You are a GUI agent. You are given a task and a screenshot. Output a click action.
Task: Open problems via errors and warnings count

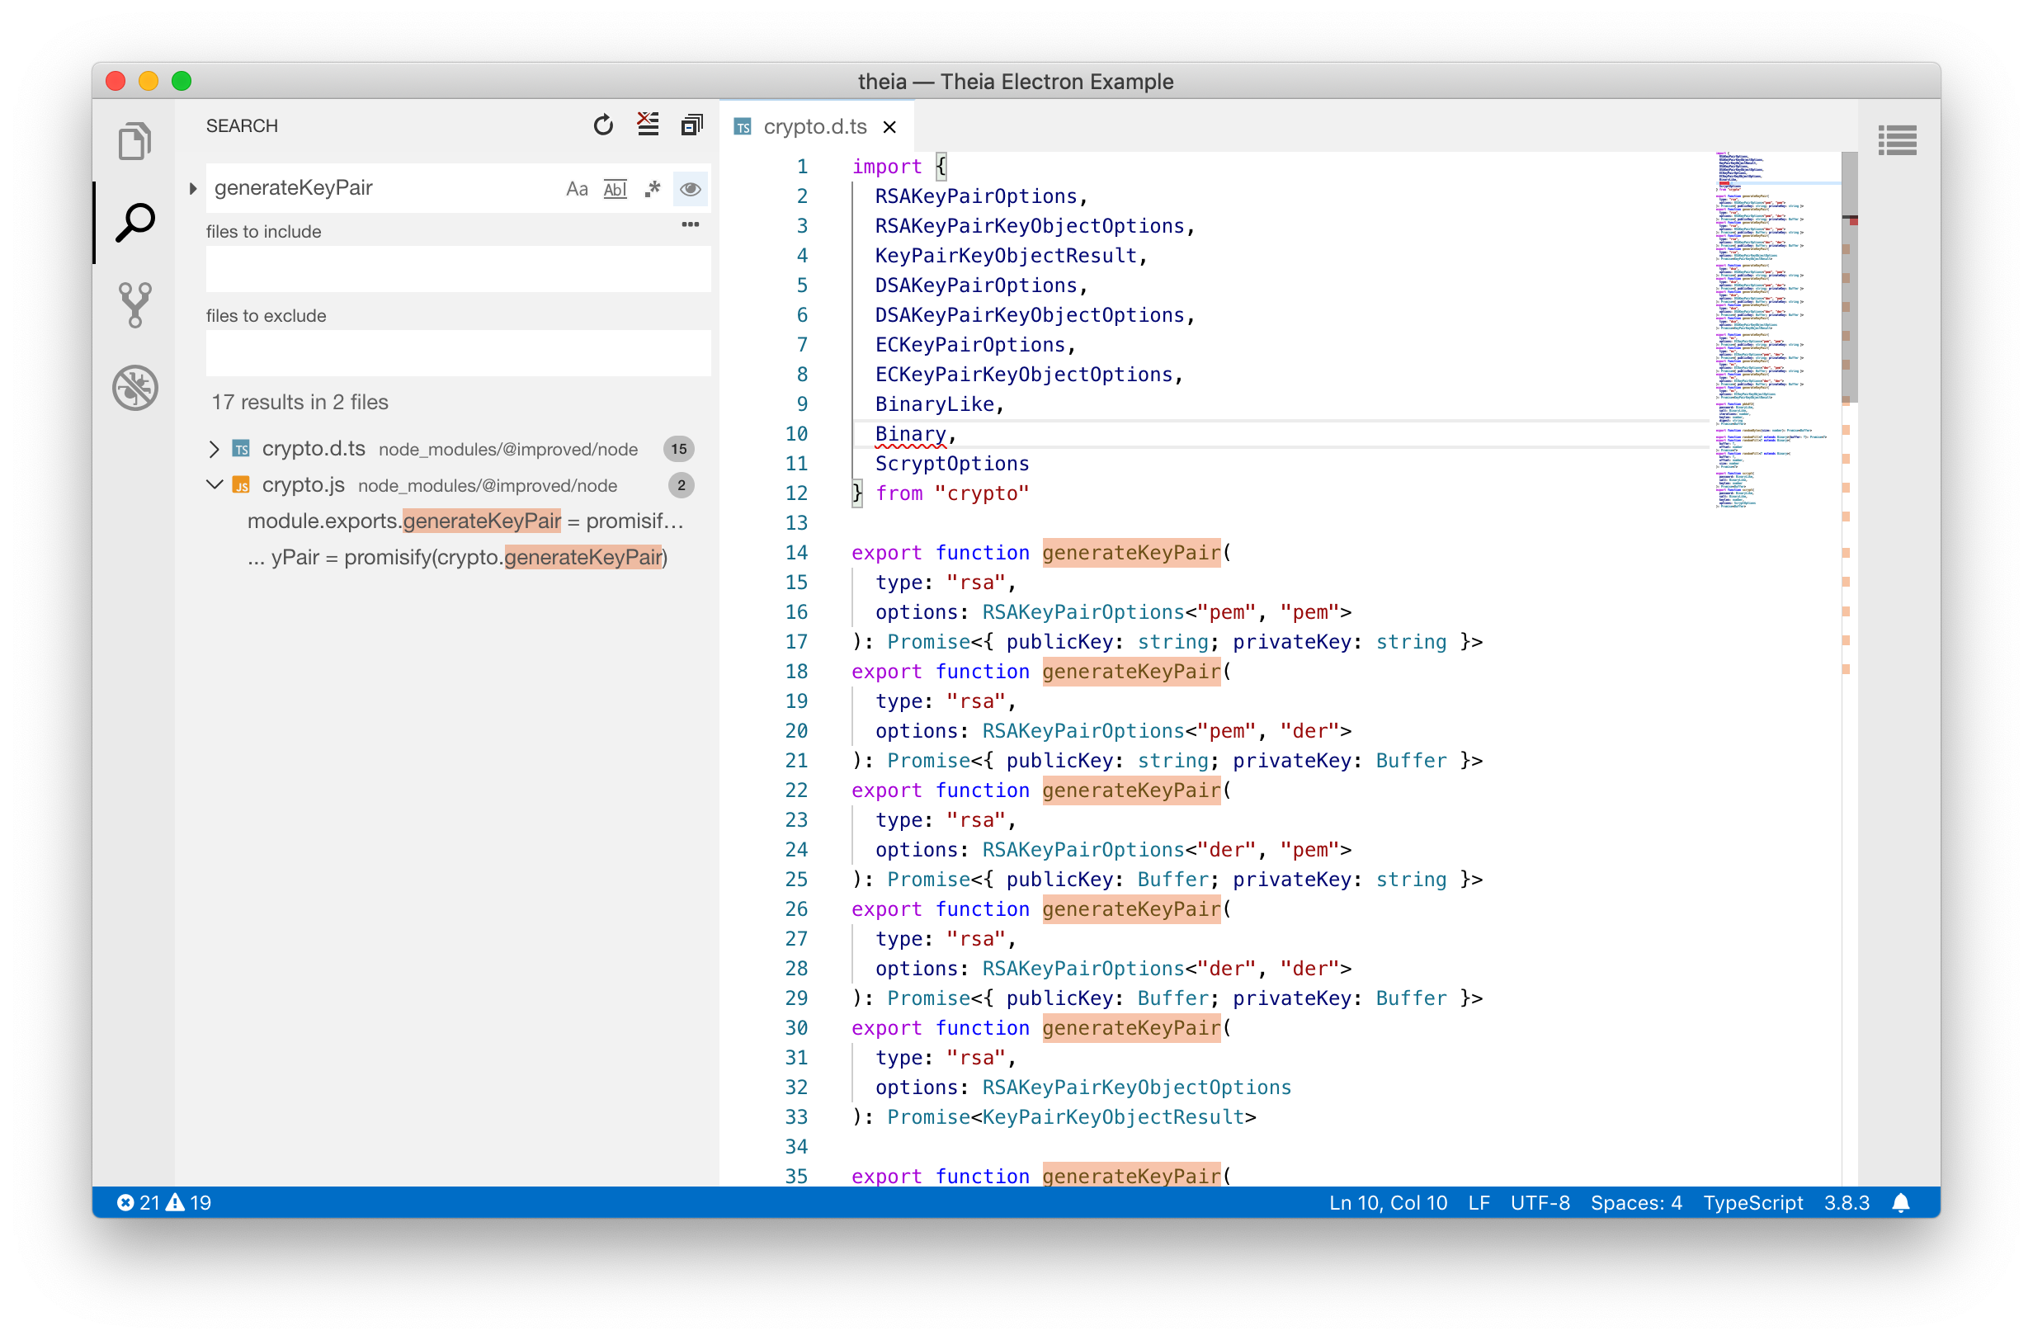tap(164, 1202)
